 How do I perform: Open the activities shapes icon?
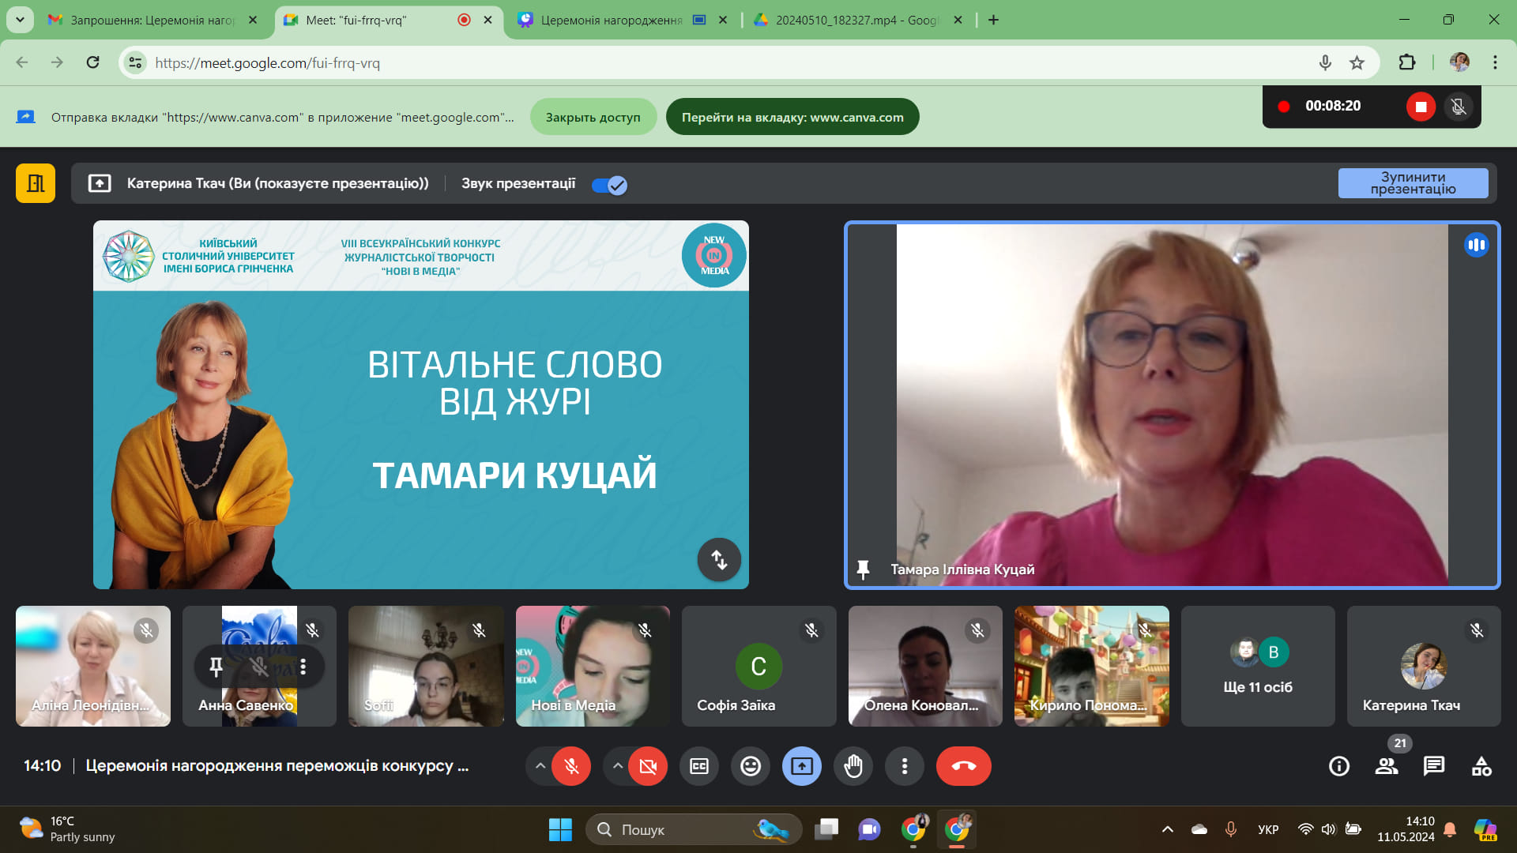pos(1481,766)
